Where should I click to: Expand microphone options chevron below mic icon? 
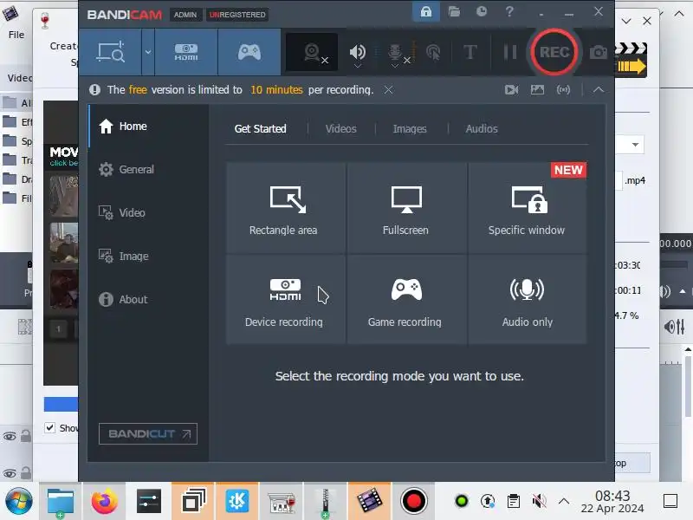tap(395, 66)
